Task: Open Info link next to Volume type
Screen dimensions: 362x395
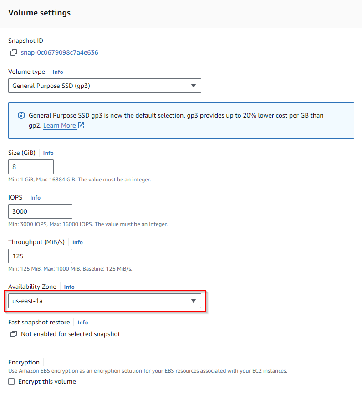Action: [58, 72]
